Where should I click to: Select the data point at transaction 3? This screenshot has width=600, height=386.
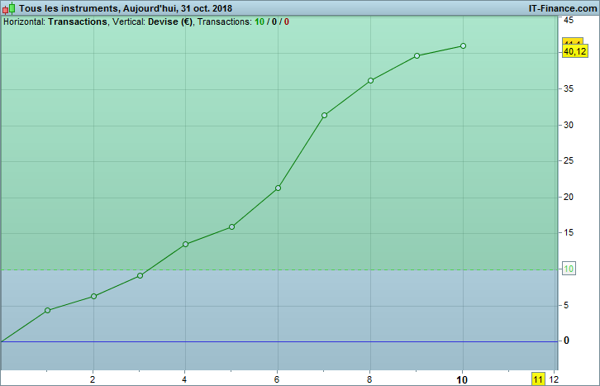click(x=140, y=275)
